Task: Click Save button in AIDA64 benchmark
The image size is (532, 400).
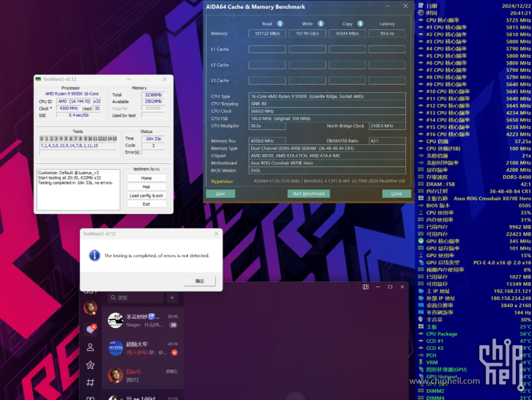Action: pos(220,194)
